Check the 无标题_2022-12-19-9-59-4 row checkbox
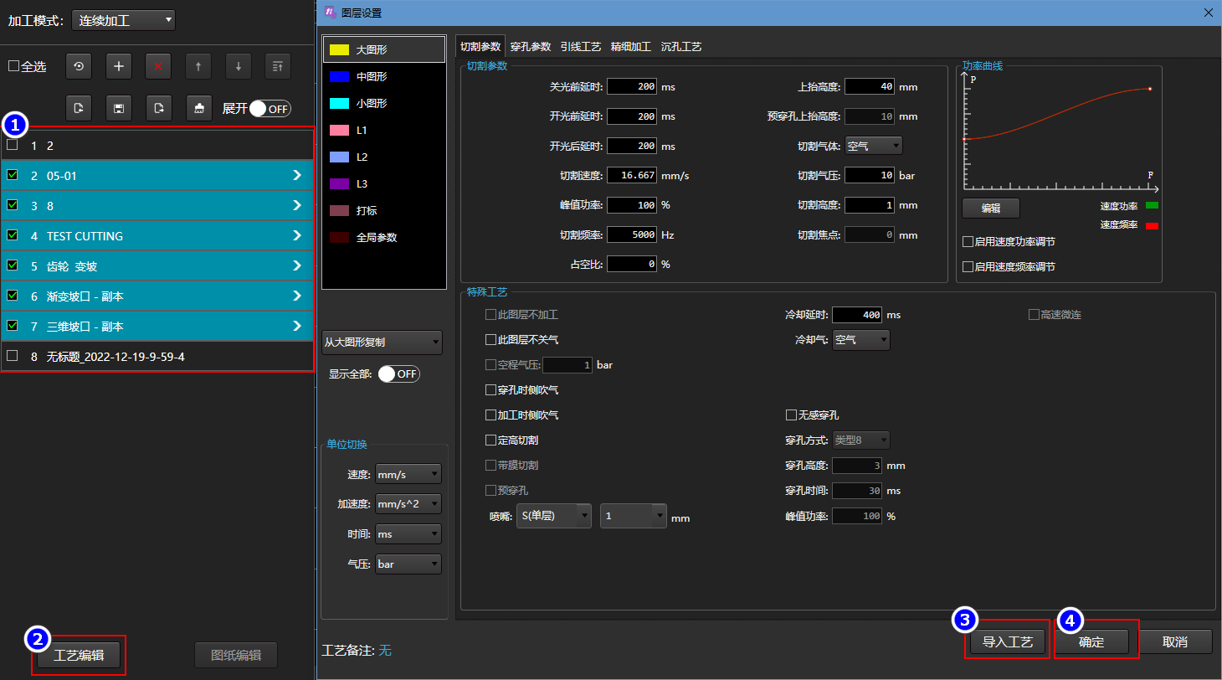Screen dimensions: 1222x680 point(13,356)
